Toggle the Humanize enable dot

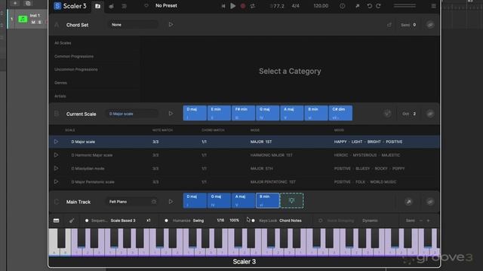click(166, 221)
